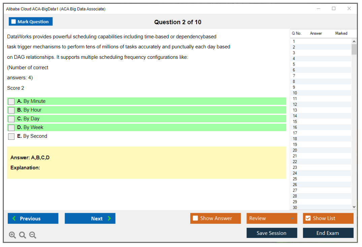Open the Review dropdown menu
362x247 pixels.
(x=271, y=218)
